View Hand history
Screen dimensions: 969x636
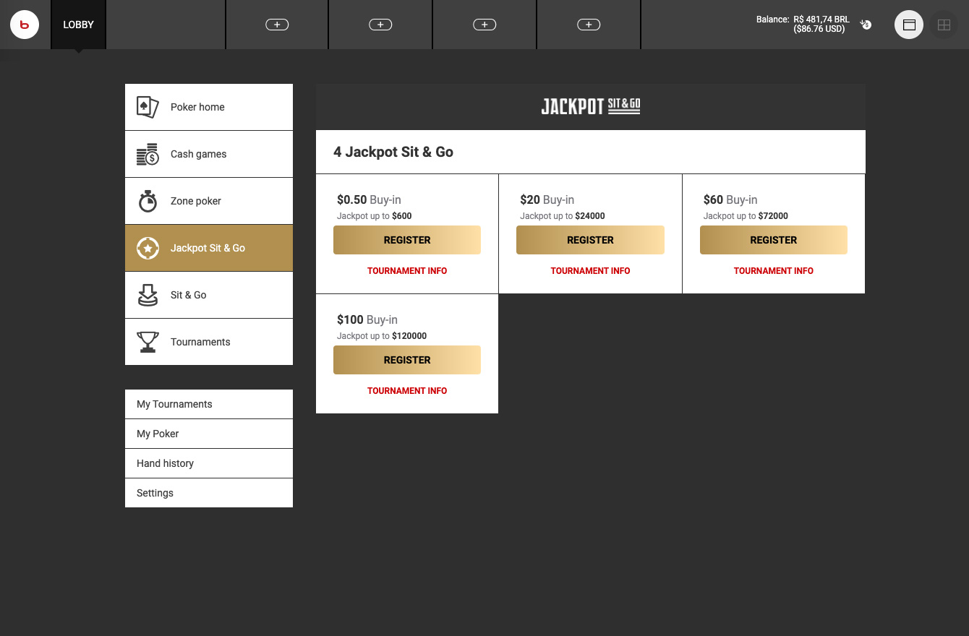click(x=209, y=463)
